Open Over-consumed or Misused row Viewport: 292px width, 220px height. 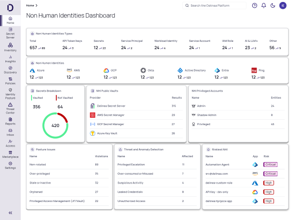[x=157, y=174]
